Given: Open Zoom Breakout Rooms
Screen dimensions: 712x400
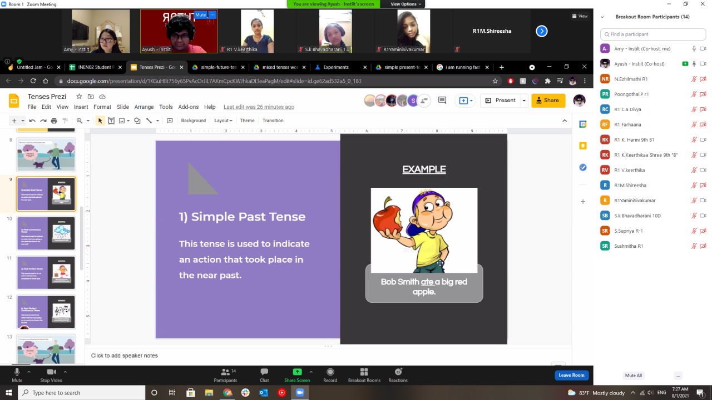Looking at the screenshot, I should 364,375.
